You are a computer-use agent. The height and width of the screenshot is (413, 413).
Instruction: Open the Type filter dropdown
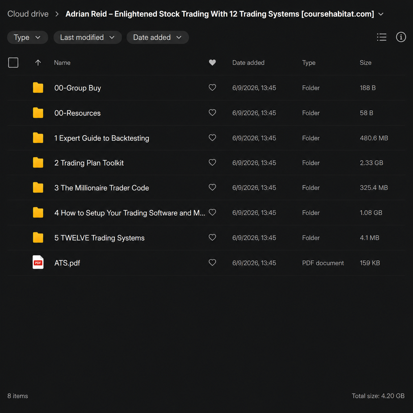pyautogui.click(x=27, y=37)
